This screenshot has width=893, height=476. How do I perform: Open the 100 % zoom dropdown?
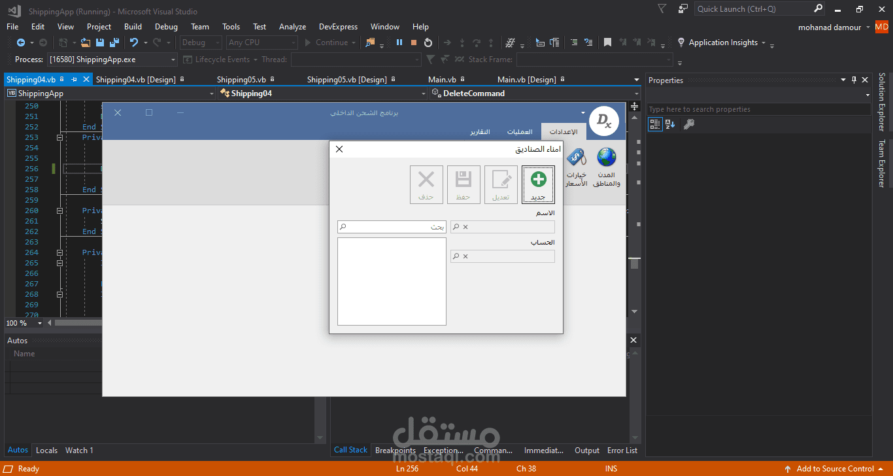(x=40, y=323)
